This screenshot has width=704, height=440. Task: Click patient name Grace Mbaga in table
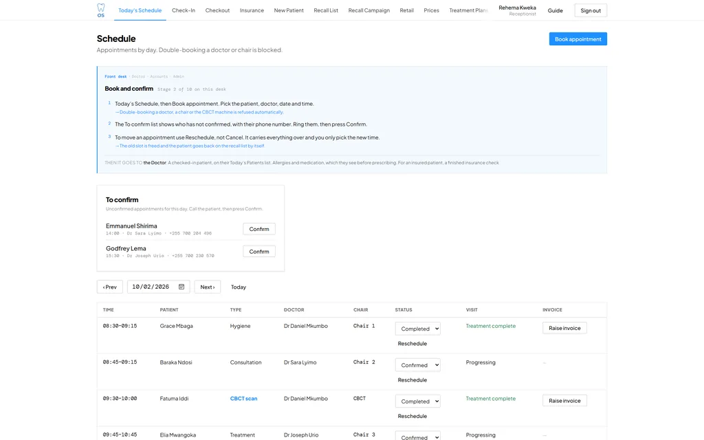(x=177, y=326)
